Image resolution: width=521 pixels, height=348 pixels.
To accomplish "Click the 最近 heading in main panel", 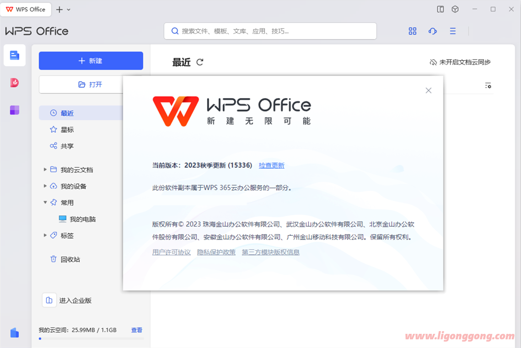I will pos(182,62).
